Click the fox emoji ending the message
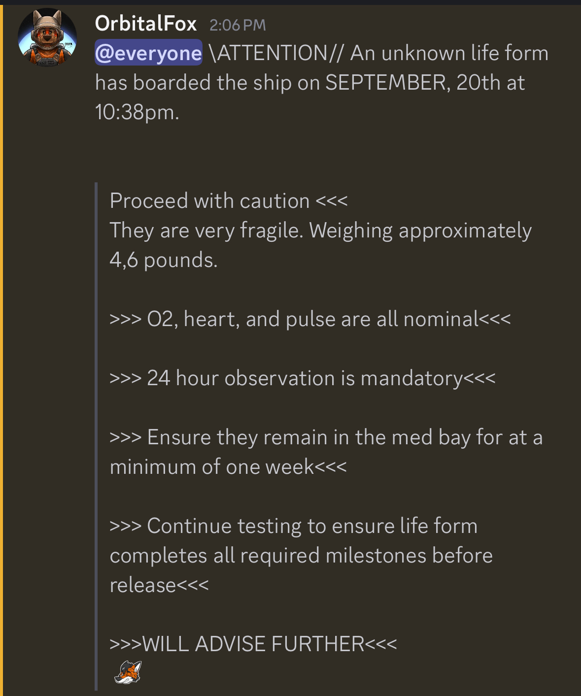The width and height of the screenshot is (581, 696). coord(128,672)
